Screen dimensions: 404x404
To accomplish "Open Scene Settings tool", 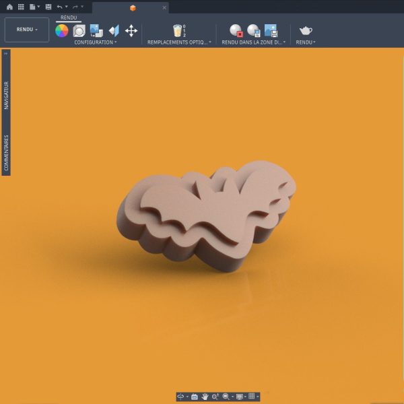I will (x=79, y=31).
